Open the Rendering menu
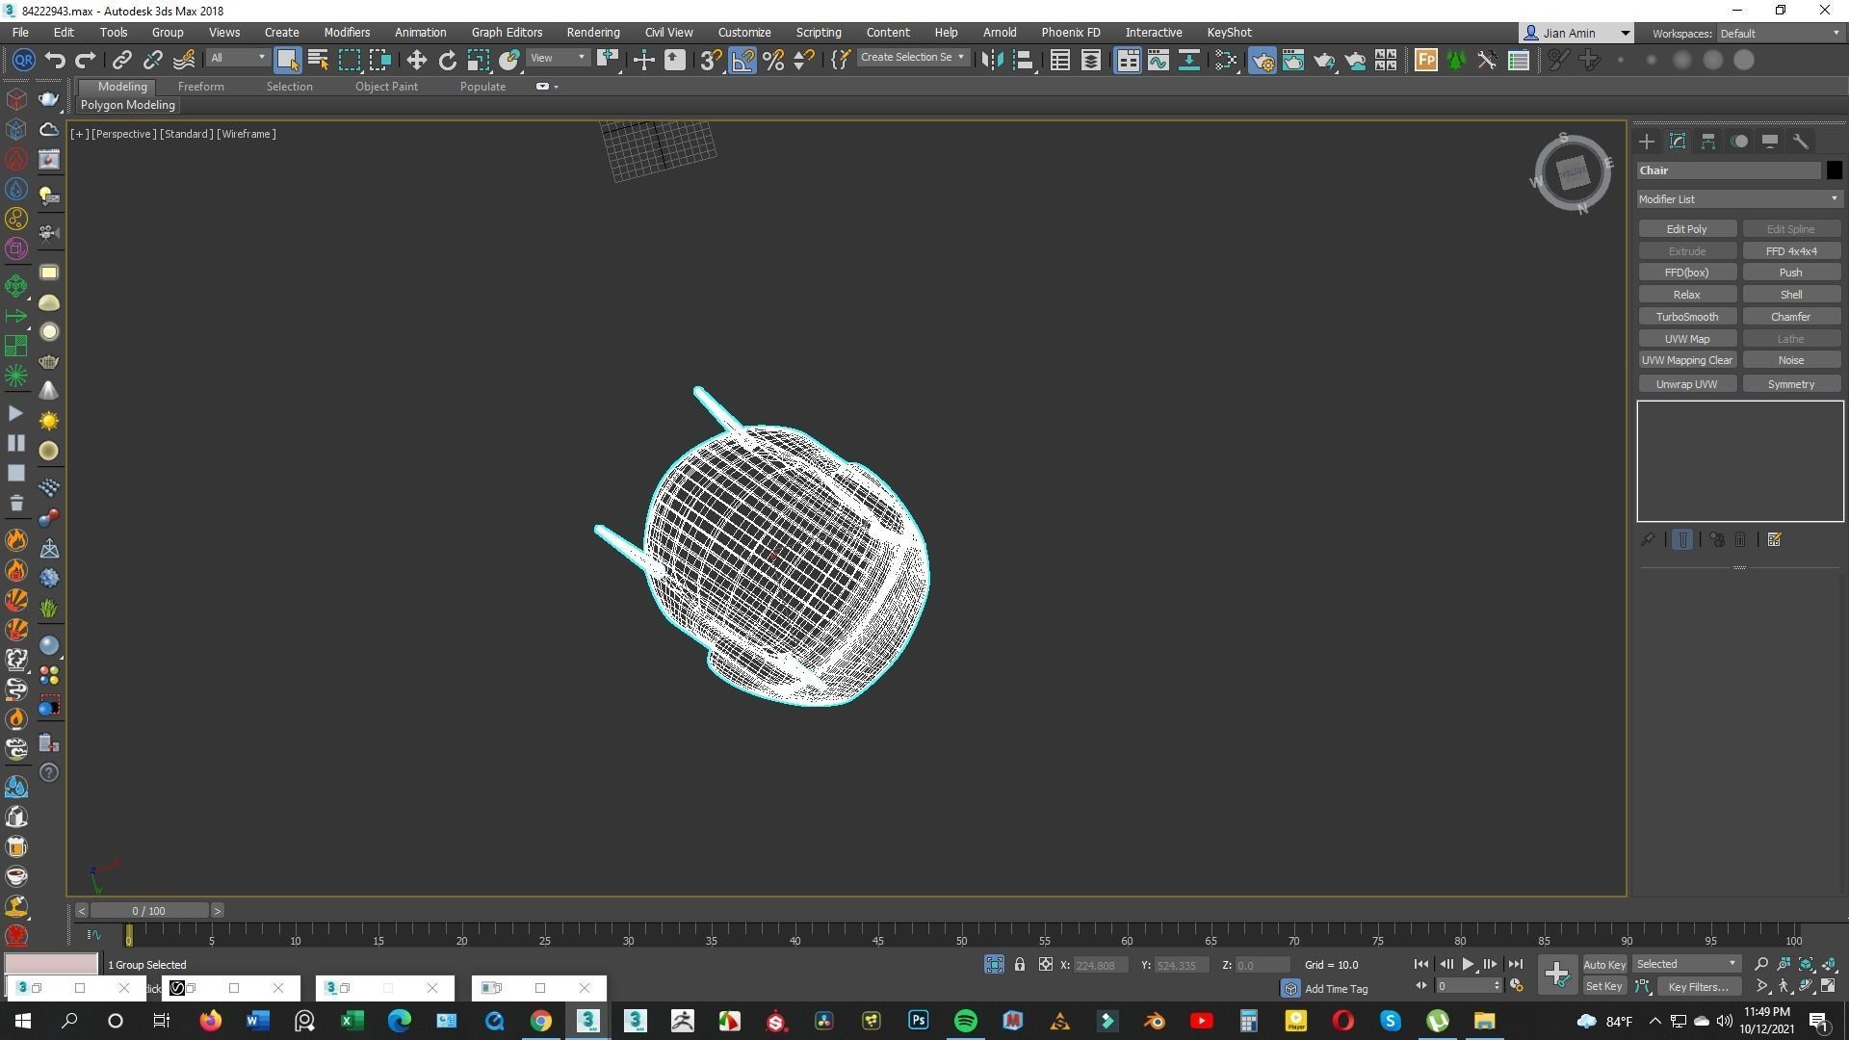1849x1040 pixels. [x=592, y=33]
